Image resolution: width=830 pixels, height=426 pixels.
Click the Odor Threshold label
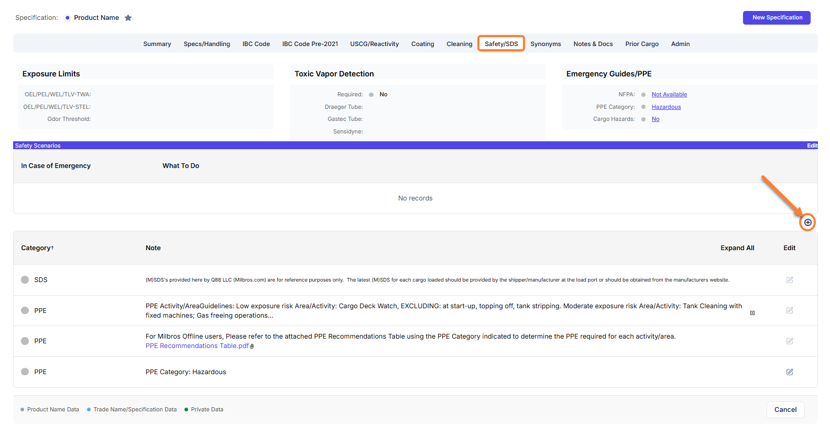pyautogui.click(x=69, y=119)
